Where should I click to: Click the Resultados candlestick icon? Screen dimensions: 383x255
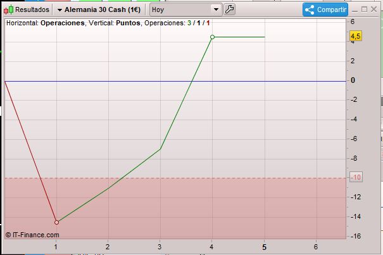9,9
